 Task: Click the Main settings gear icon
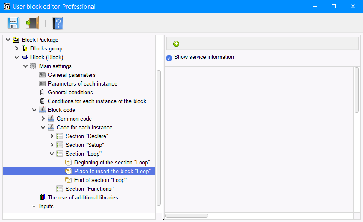click(x=33, y=66)
